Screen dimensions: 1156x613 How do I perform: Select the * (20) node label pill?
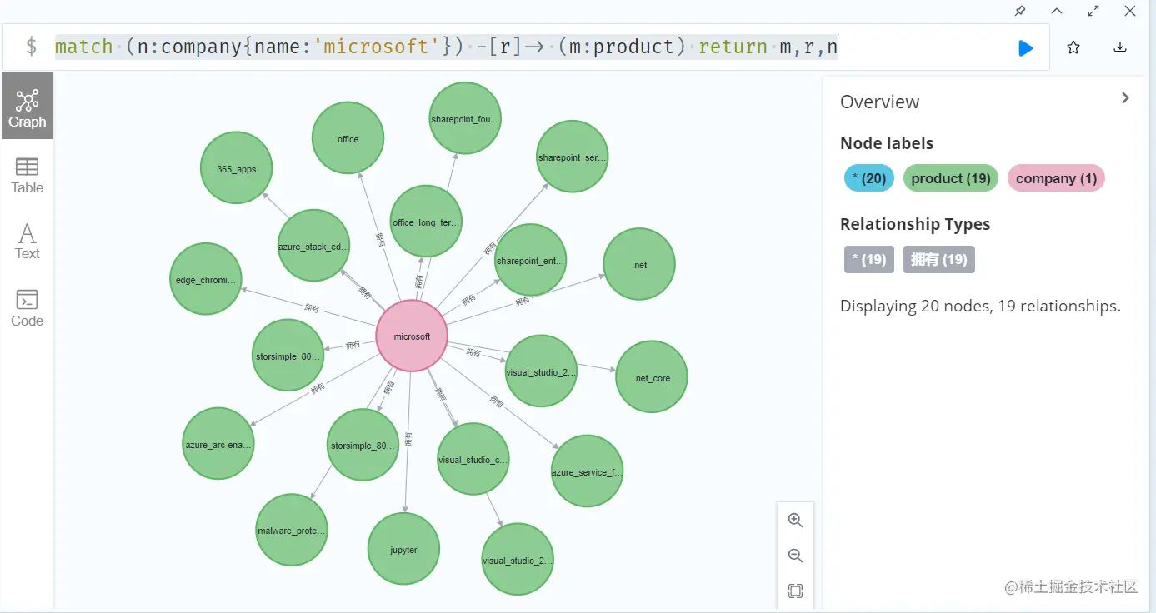tap(868, 178)
